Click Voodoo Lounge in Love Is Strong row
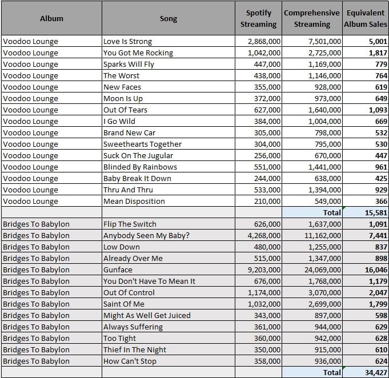The width and height of the screenshot is (389, 378). click(x=51, y=41)
